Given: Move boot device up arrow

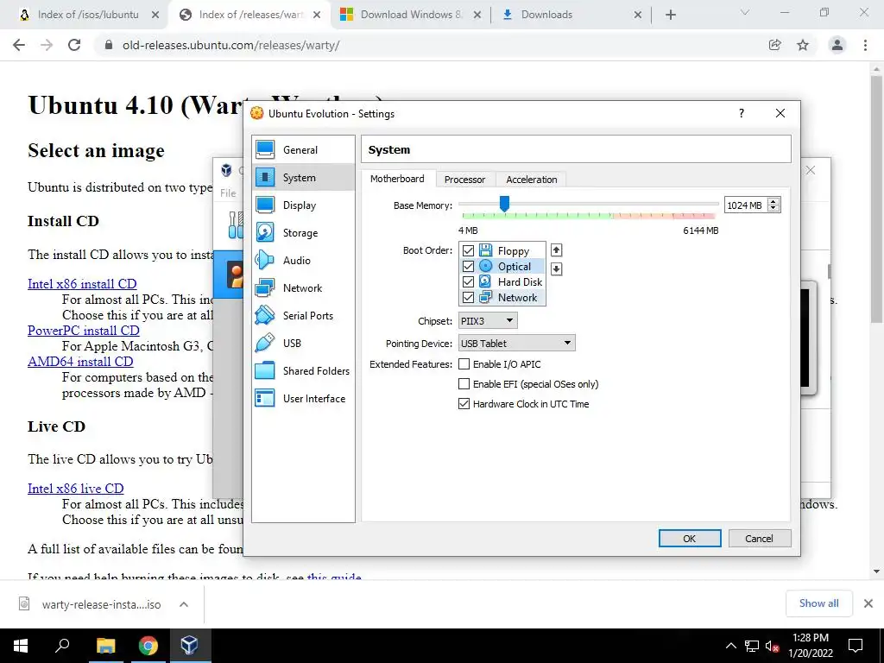Looking at the screenshot, I should [556, 249].
